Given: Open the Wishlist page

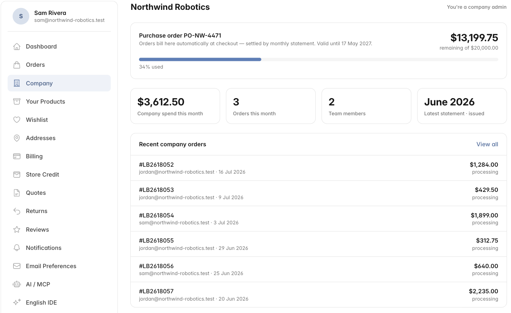Looking at the screenshot, I should pyautogui.click(x=59, y=120).
